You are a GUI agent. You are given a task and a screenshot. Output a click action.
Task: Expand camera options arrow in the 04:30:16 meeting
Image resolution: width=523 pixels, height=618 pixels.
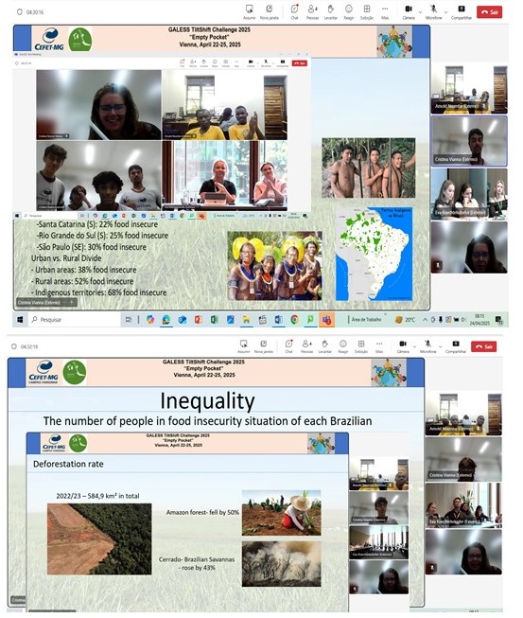420,12
